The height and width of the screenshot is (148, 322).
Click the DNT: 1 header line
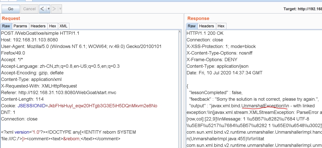click(8, 112)
